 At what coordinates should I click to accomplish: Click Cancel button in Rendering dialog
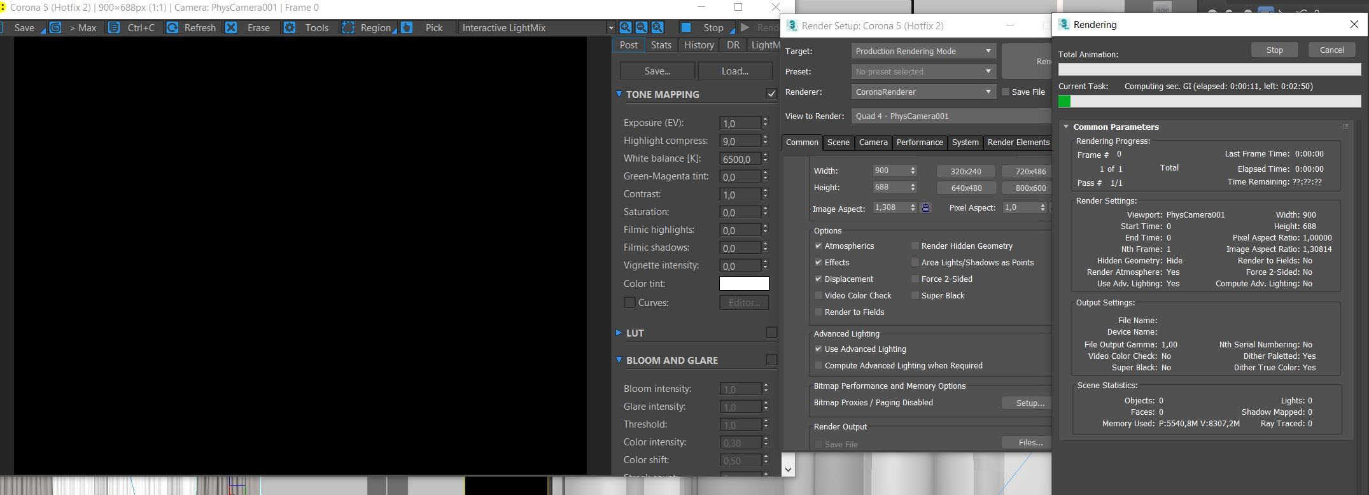point(1332,50)
